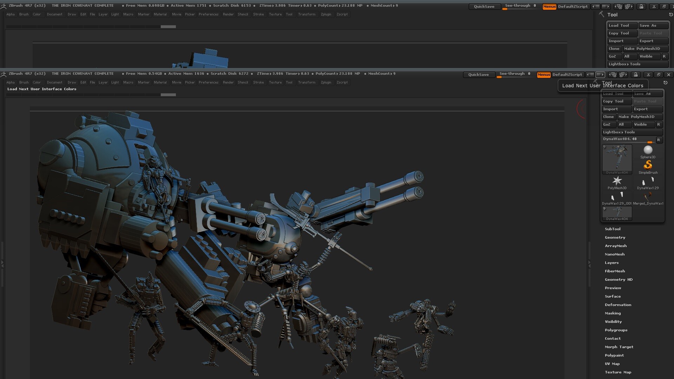Adjust See-through slider in front window
The image size is (674, 379).
pyautogui.click(x=515, y=75)
